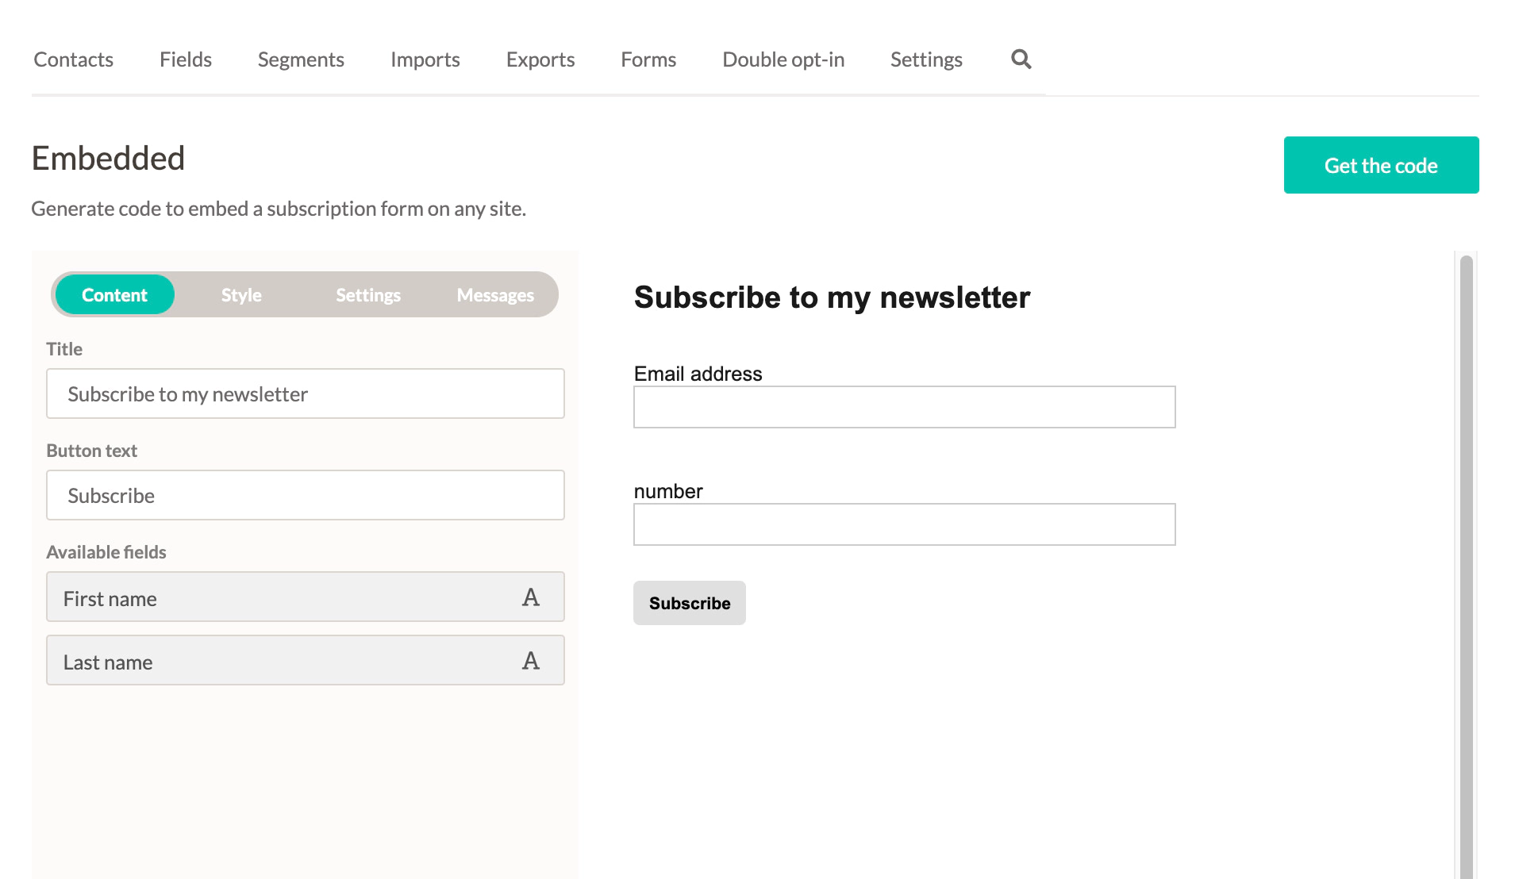The width and height of the screenshot is (1519, 879).
Task: Switch to the Style tab
Action: point(241,295)
